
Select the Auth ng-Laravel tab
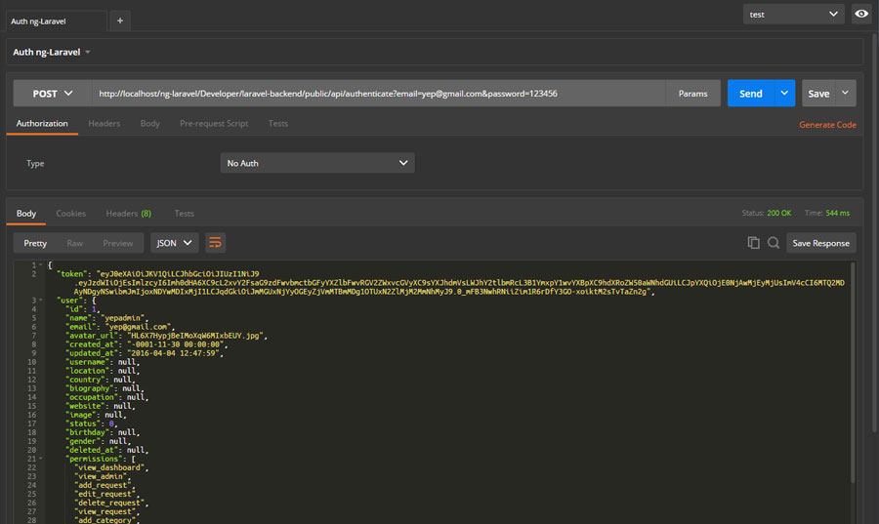pyautogui.click(x=56, y=21)
